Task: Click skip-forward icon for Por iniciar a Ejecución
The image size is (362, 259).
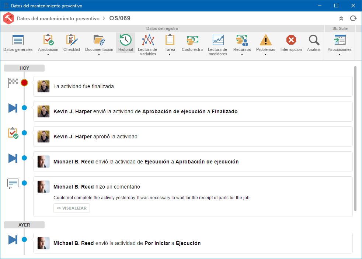Action: point(13,239)
